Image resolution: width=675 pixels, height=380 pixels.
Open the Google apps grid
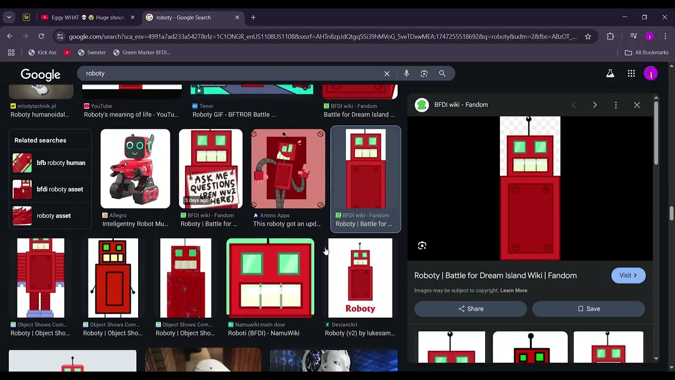(x=631, y=74)
